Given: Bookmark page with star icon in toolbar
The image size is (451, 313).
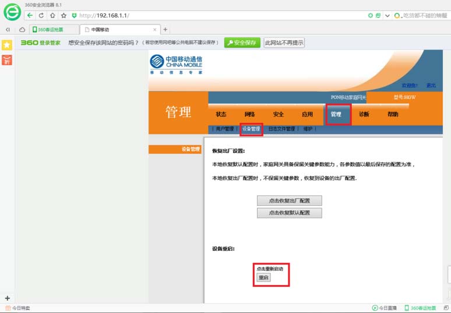Looking at the screenshot, I should pyautogui.click(x=64, y=16).
